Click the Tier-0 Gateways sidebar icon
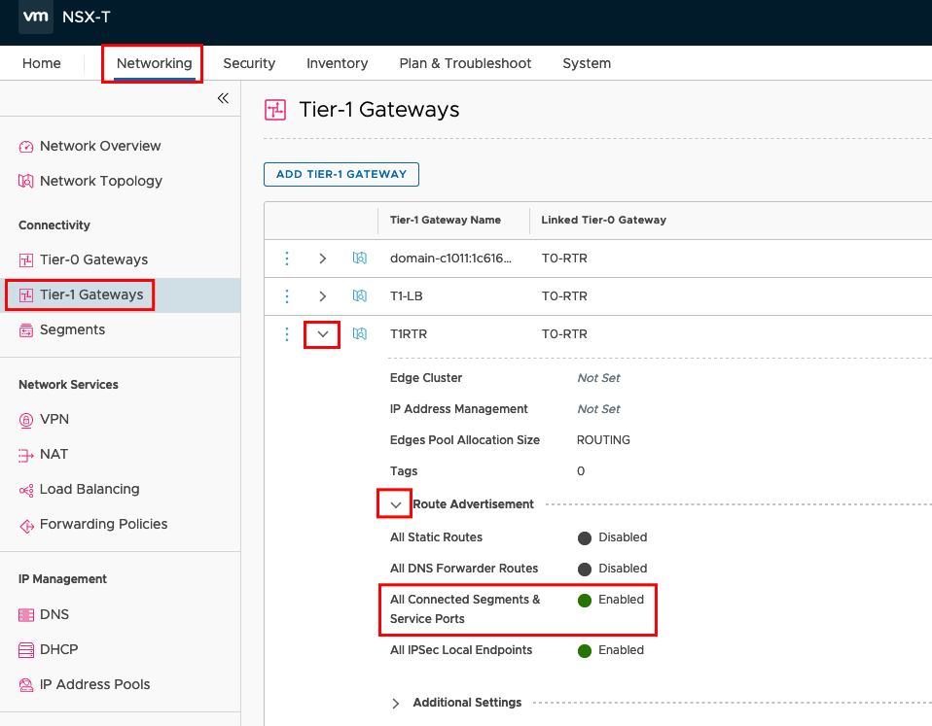The width and height of the screenshot is (932, 726). pos(26,260)
